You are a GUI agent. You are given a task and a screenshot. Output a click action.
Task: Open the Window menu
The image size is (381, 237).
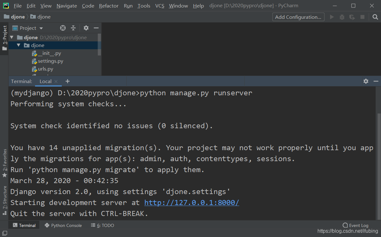click(179, 6)
